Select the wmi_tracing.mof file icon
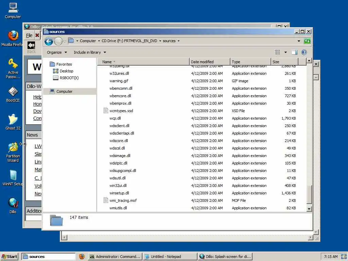This screenshot has height=261, width=348. pyautogui.click(x=106, y=200)
